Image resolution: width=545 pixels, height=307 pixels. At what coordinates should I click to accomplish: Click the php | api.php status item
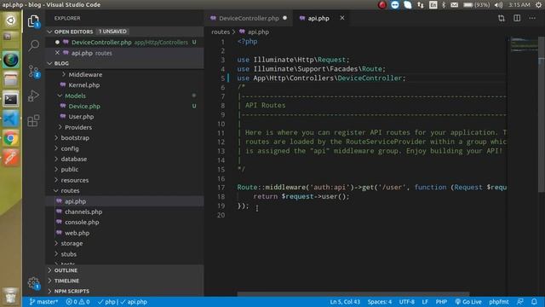coord(123,302)
